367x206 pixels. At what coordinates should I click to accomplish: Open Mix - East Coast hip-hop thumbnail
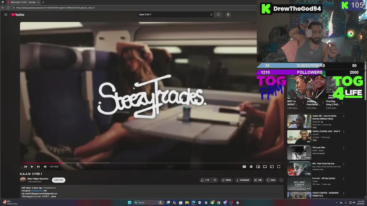point(299,169)
